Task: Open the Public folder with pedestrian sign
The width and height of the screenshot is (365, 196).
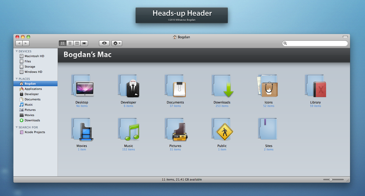Action: [x=222, y=129]
